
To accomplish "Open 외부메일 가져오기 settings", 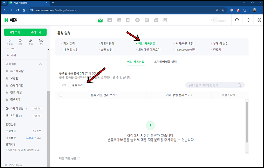I will point(149,50).
